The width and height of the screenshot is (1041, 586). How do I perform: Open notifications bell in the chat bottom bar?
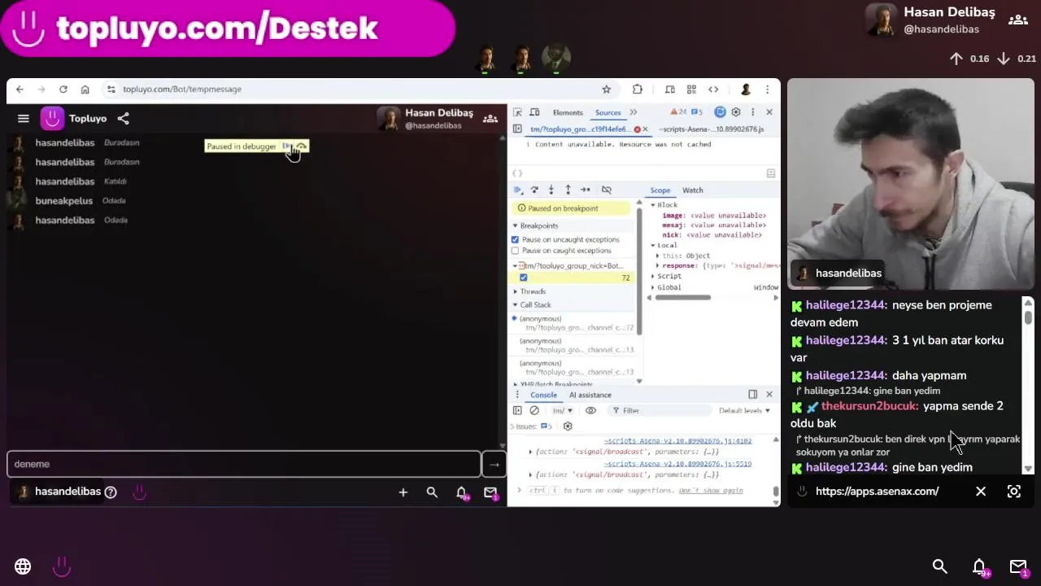coord(461,492)
